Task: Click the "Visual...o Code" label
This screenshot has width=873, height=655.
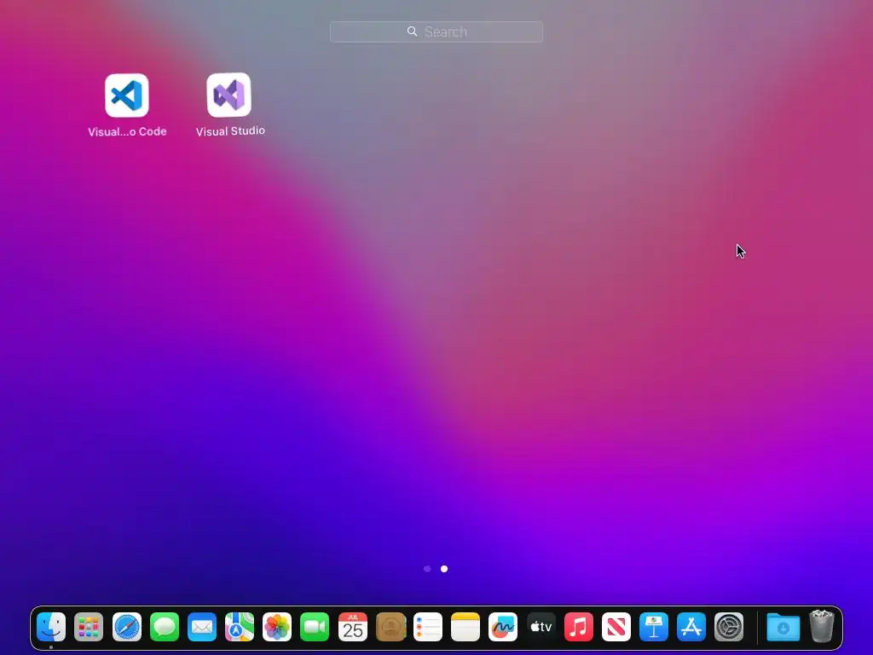Action: click(127, 131)
